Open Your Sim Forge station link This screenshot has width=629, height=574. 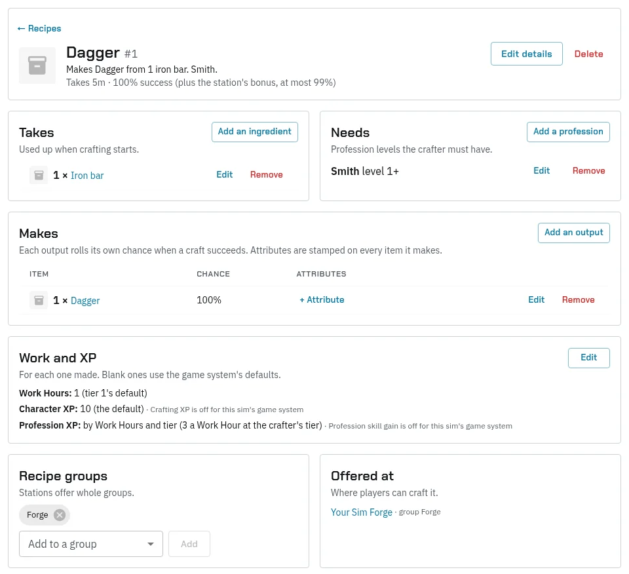362,512
